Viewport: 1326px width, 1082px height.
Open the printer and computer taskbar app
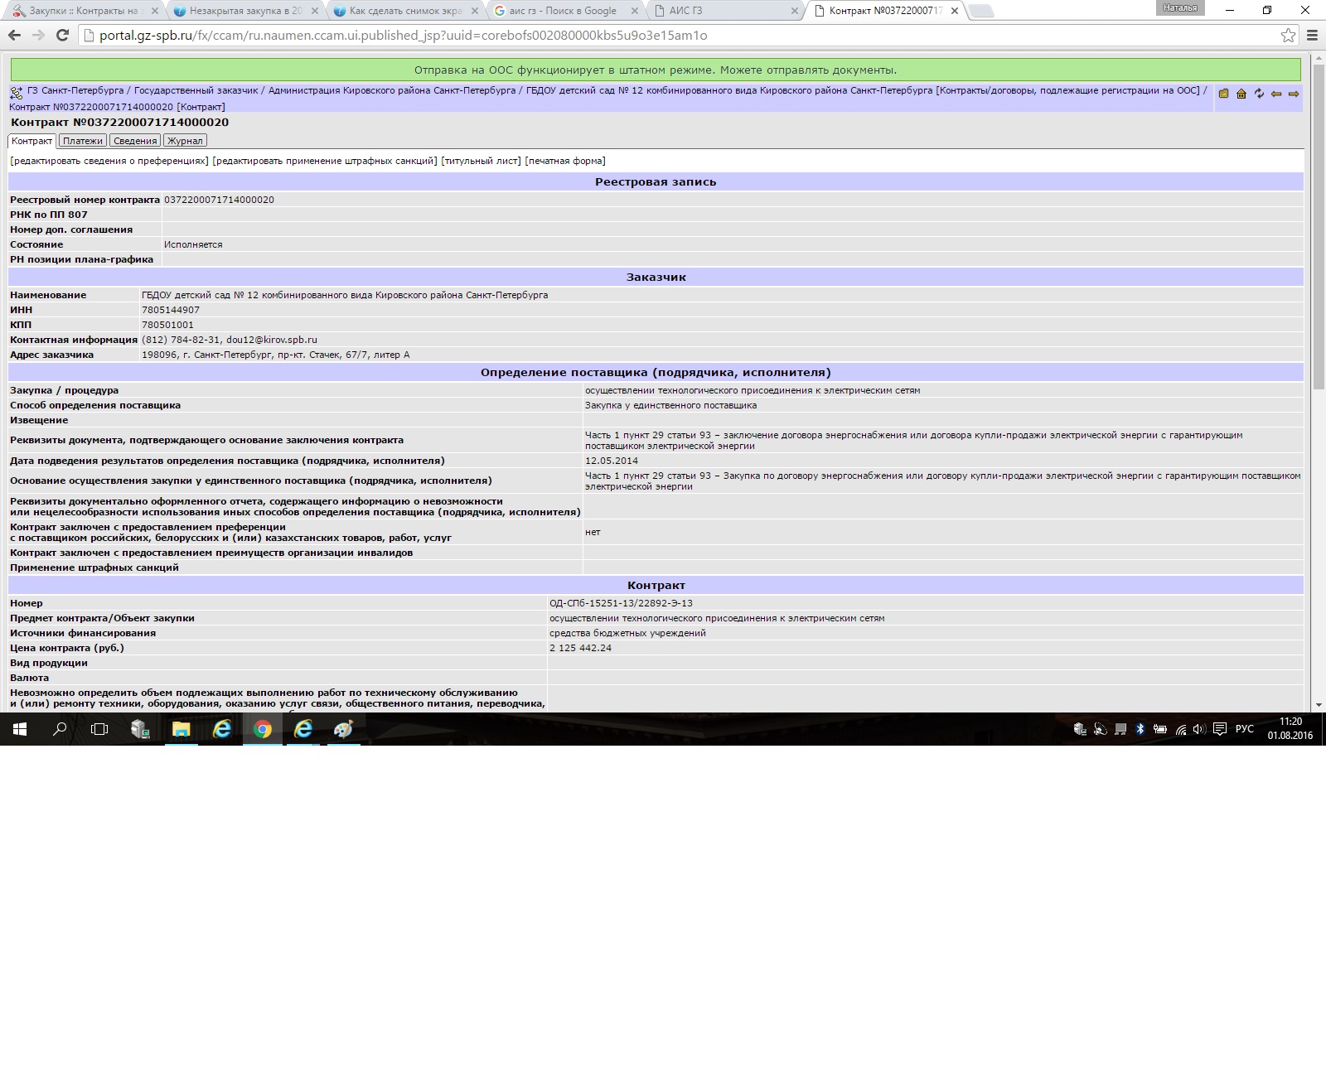[x=140, y=729]
